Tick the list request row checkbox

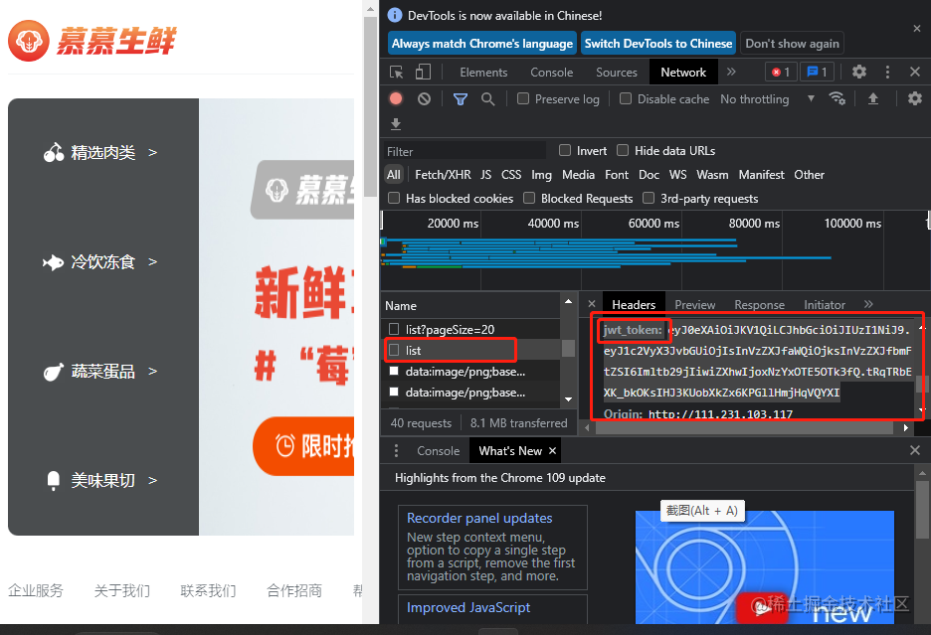[394, 350]
